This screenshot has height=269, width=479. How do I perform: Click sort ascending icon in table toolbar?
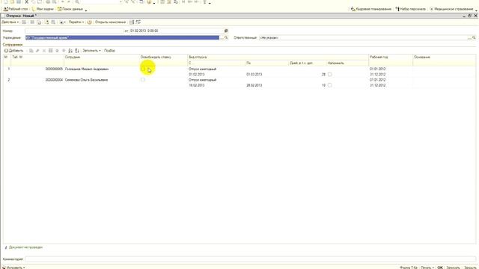pyautogui.click(x=70, y=51)
